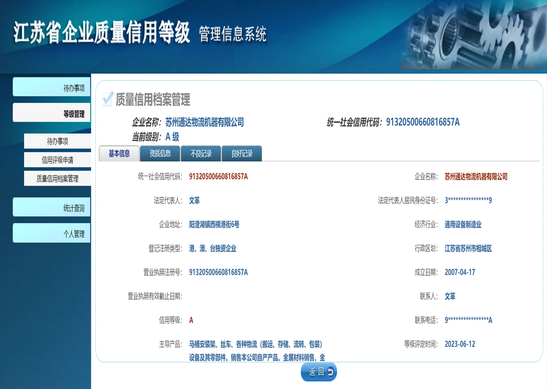Switch to the 资质信息 tab
This screenshot has height=389, width=547.
pyautogui.click(x=160, y=154)
